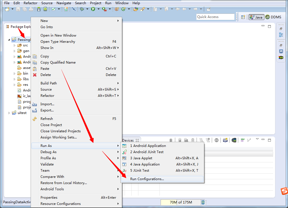The height and width of the screenshot is (208, 288).
Task: Select Go Into in context menu
Action: 77,27
